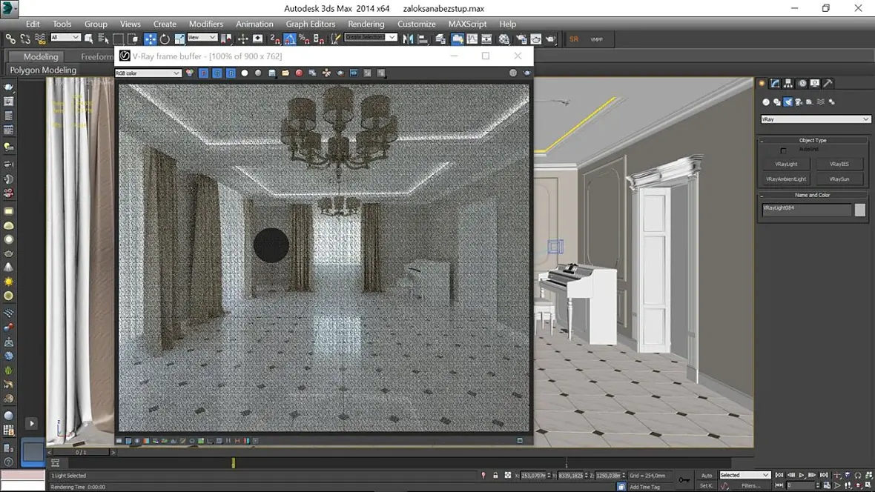
Task: Activate Select and Move tool
Action: click(x=150, y=39)
